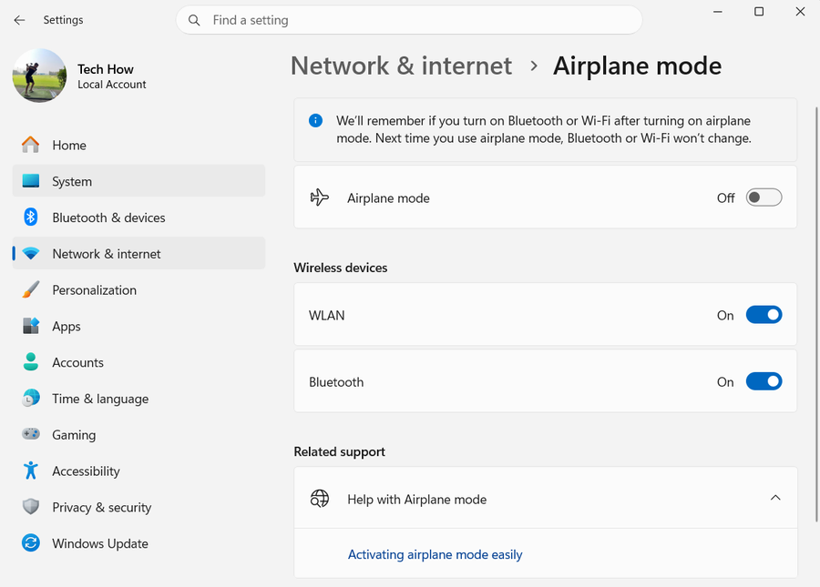Maximize the Settings window

pyautogui.click(x=759, y=12)
